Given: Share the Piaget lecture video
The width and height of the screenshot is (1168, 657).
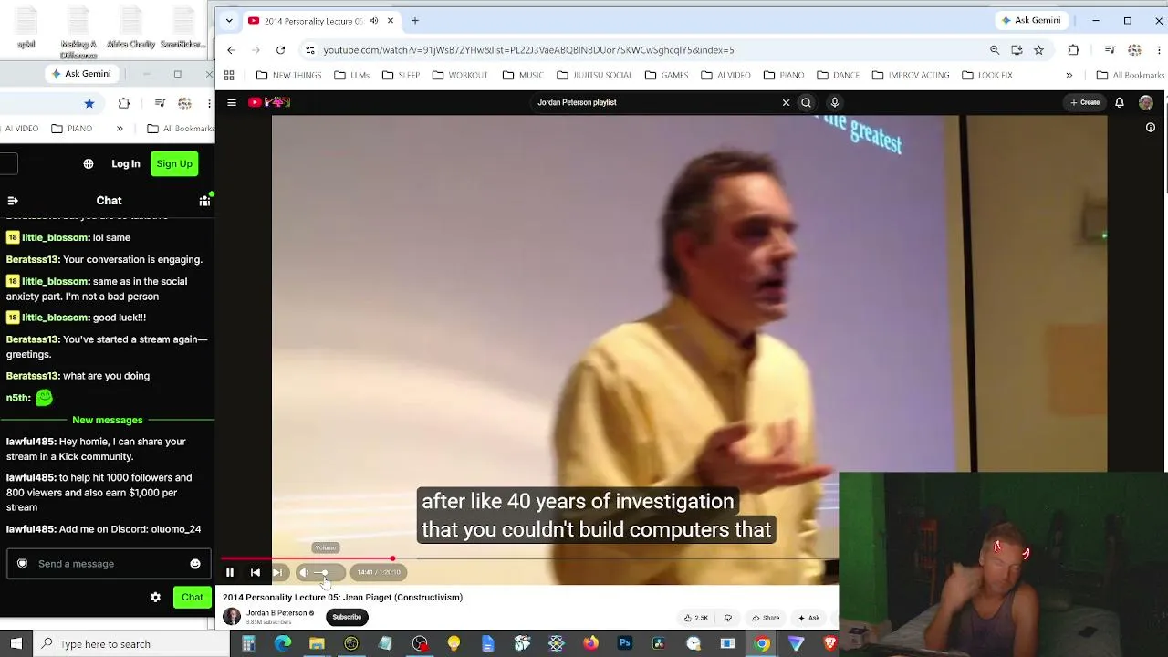Looking at the screenshot, I should 766,618.
